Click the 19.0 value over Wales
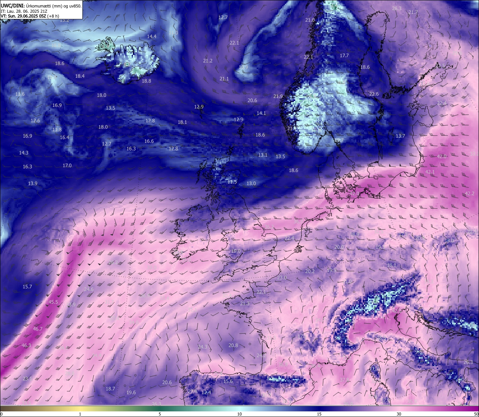Image resolution: width=479 pixels, height=417 pixels. [x=236, y=251]
